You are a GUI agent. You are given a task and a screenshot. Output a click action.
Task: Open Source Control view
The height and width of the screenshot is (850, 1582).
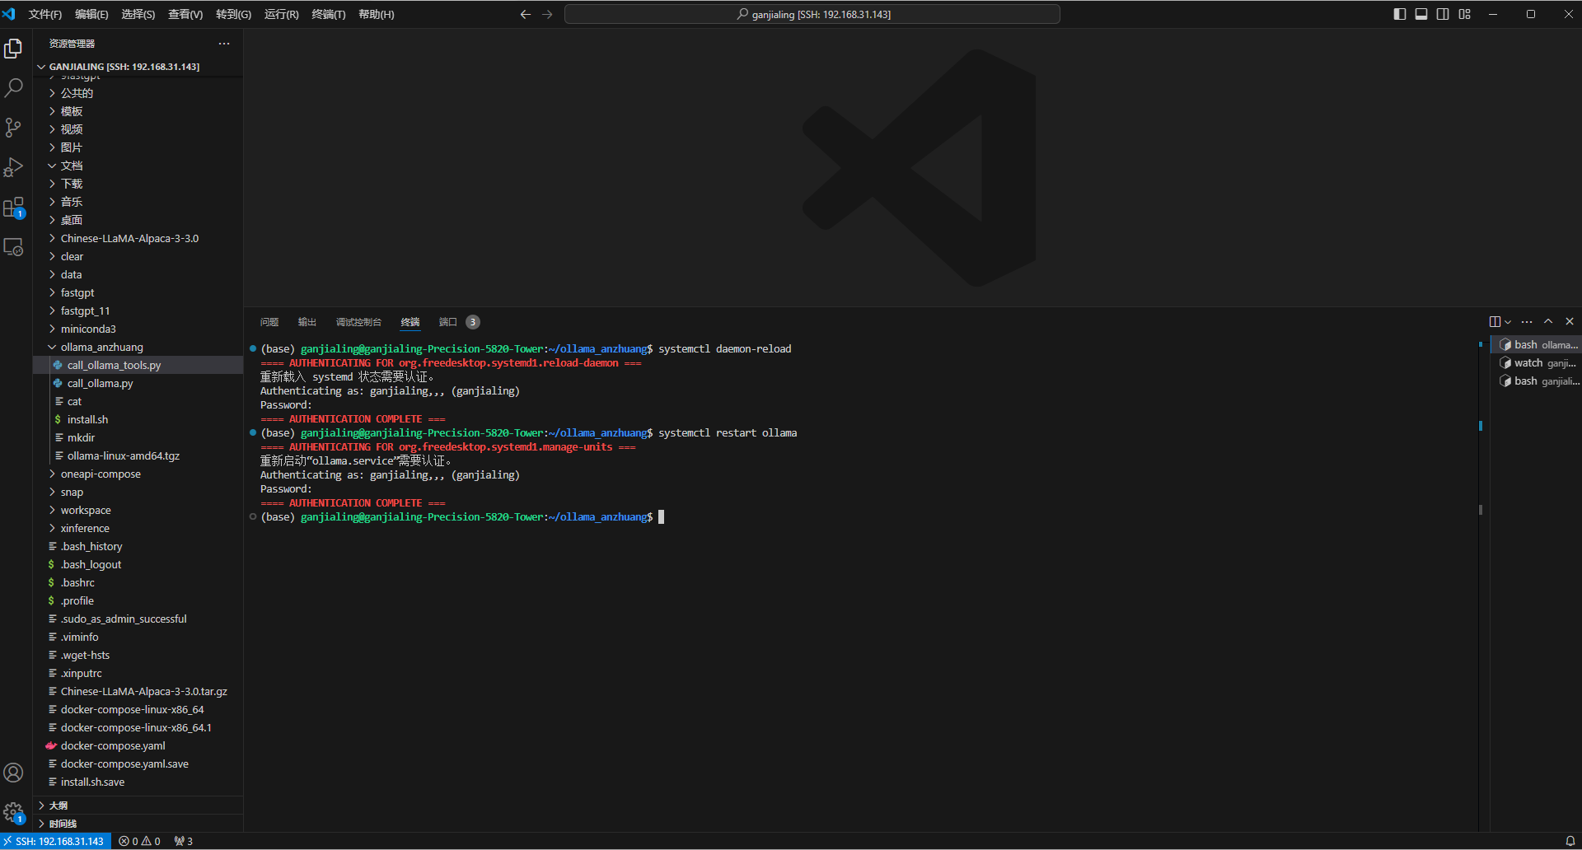pos(13,128)
